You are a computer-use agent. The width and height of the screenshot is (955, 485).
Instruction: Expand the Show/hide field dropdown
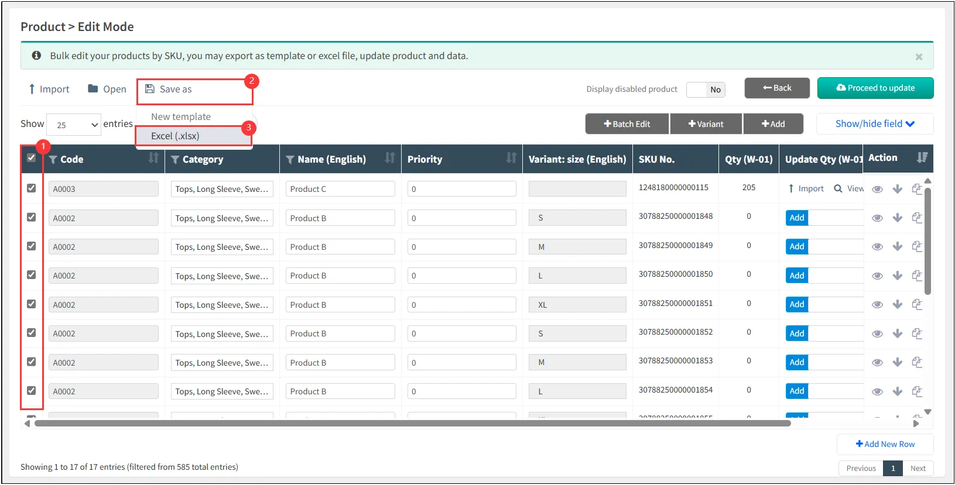[x=874, y=123]
